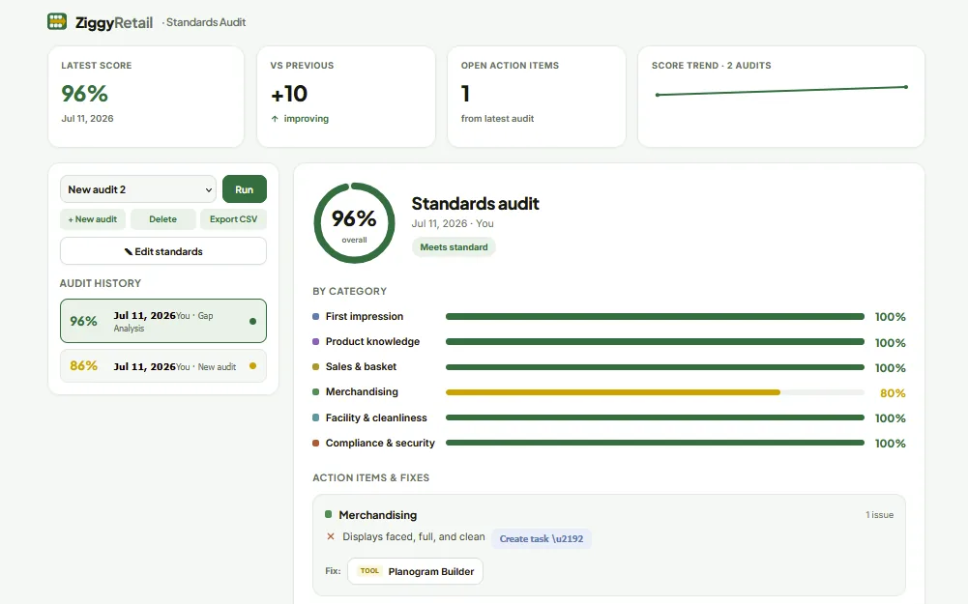The image size is (968, 604).
Task: Create a new audit with + New audit
Action: point(93,219)
